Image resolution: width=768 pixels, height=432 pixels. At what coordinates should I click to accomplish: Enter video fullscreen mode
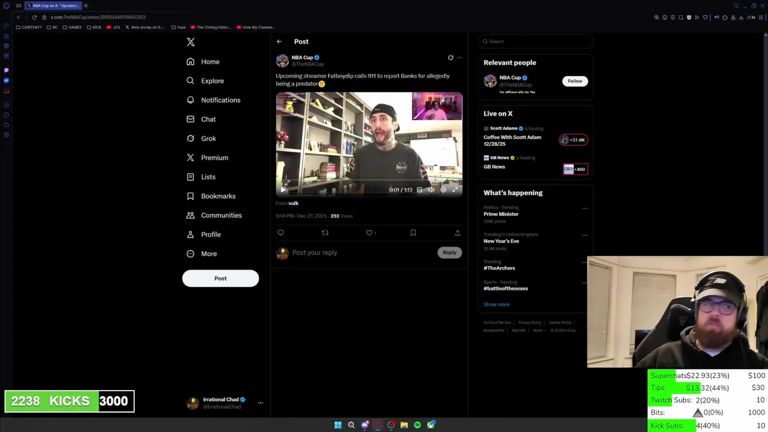pyautogui.click(x=455, y=190)
